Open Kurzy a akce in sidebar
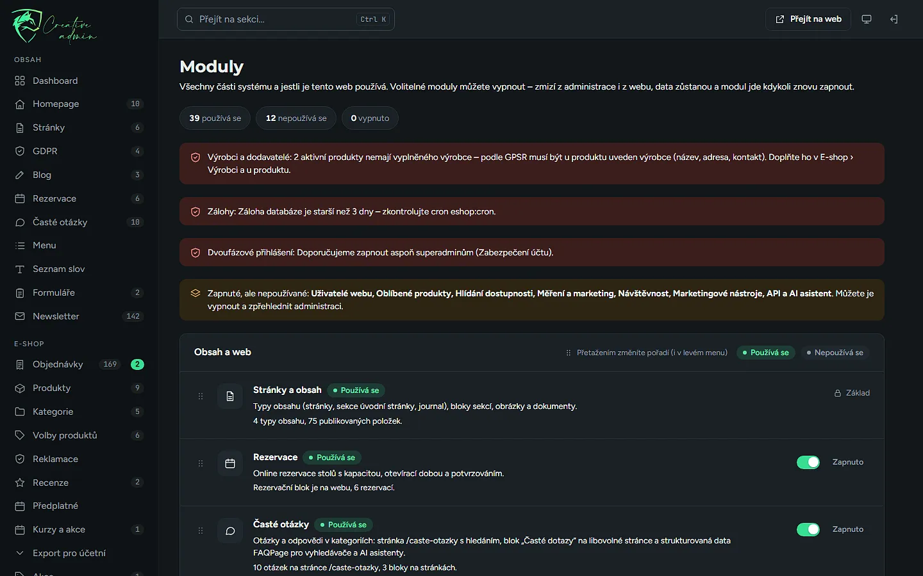 click(x=79, y=529)
